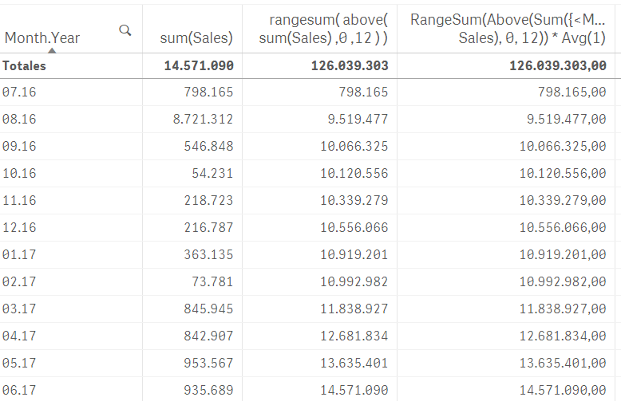Viewport: 621px width, 401px height.
Task: Click the 01.17 month cell
Action: 19,255
